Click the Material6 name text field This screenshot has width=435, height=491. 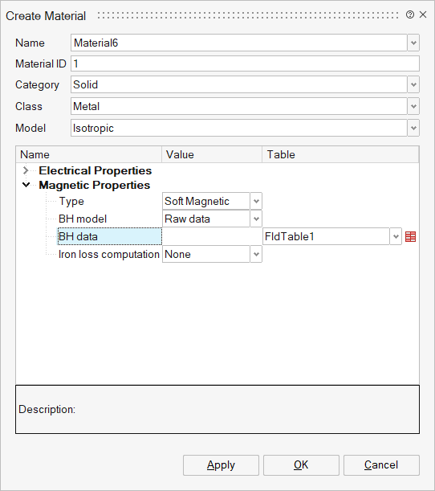[x=239, y=43]
